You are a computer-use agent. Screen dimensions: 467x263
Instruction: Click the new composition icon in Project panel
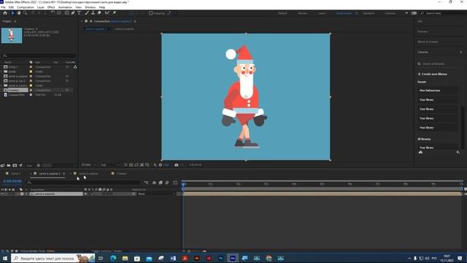coord(15,166)
